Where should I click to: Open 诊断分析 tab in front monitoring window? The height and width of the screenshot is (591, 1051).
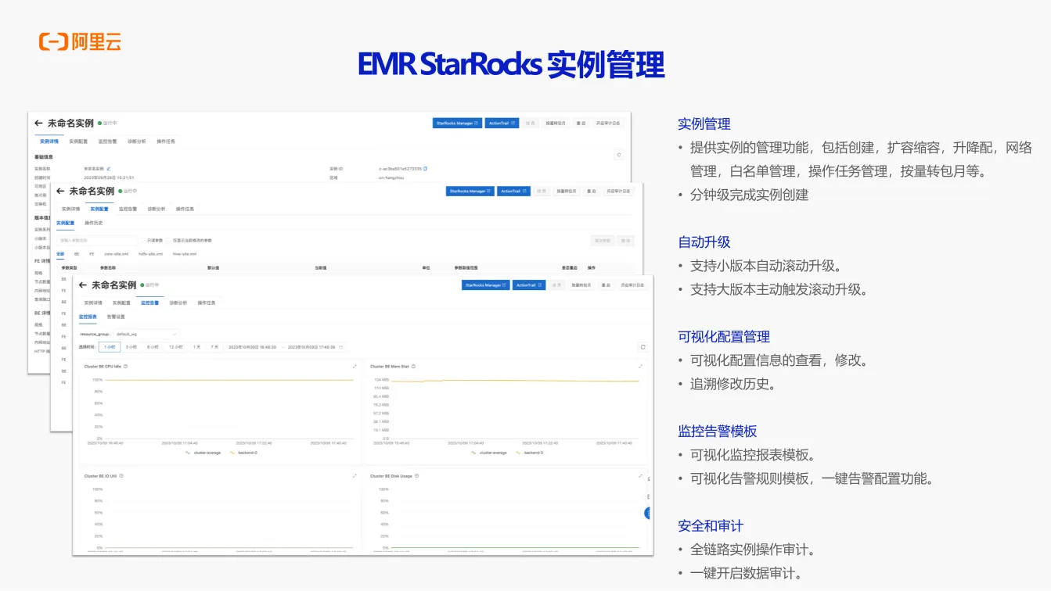click(x=178, y=303)
